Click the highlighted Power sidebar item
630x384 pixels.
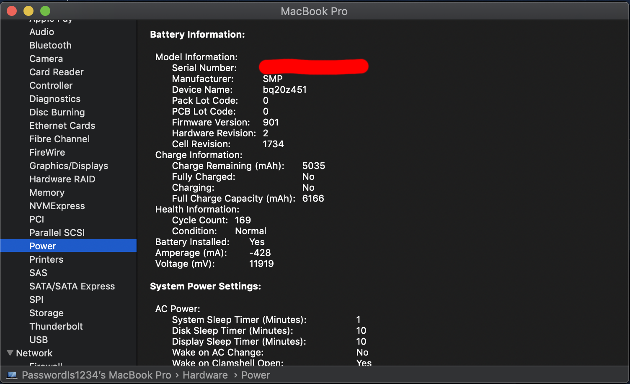[69, 246]
